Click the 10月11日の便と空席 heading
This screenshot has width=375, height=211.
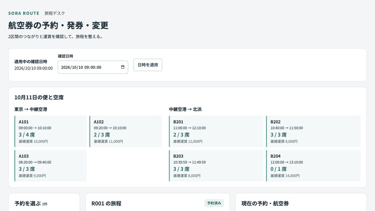(39, 97)
